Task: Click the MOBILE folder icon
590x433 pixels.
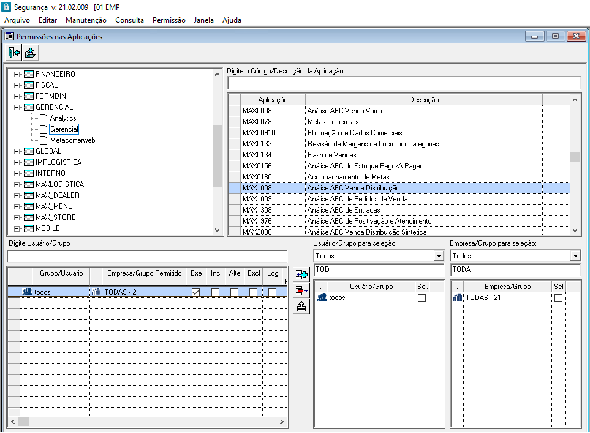Action: (x=29, y=228)
